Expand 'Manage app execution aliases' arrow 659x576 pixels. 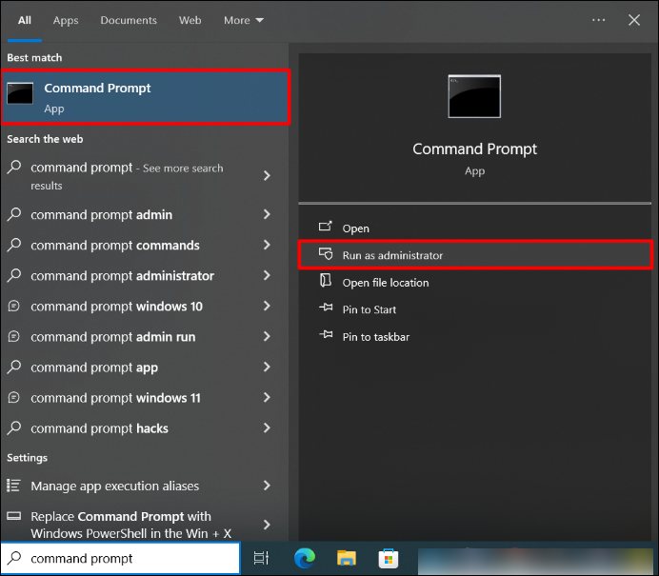pos(267,486)
